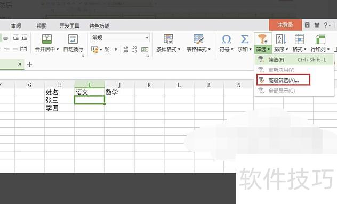The image size is (337, 204).
Task: Expand the 求和 dropdown label
Action: click(x=245, y=50)
